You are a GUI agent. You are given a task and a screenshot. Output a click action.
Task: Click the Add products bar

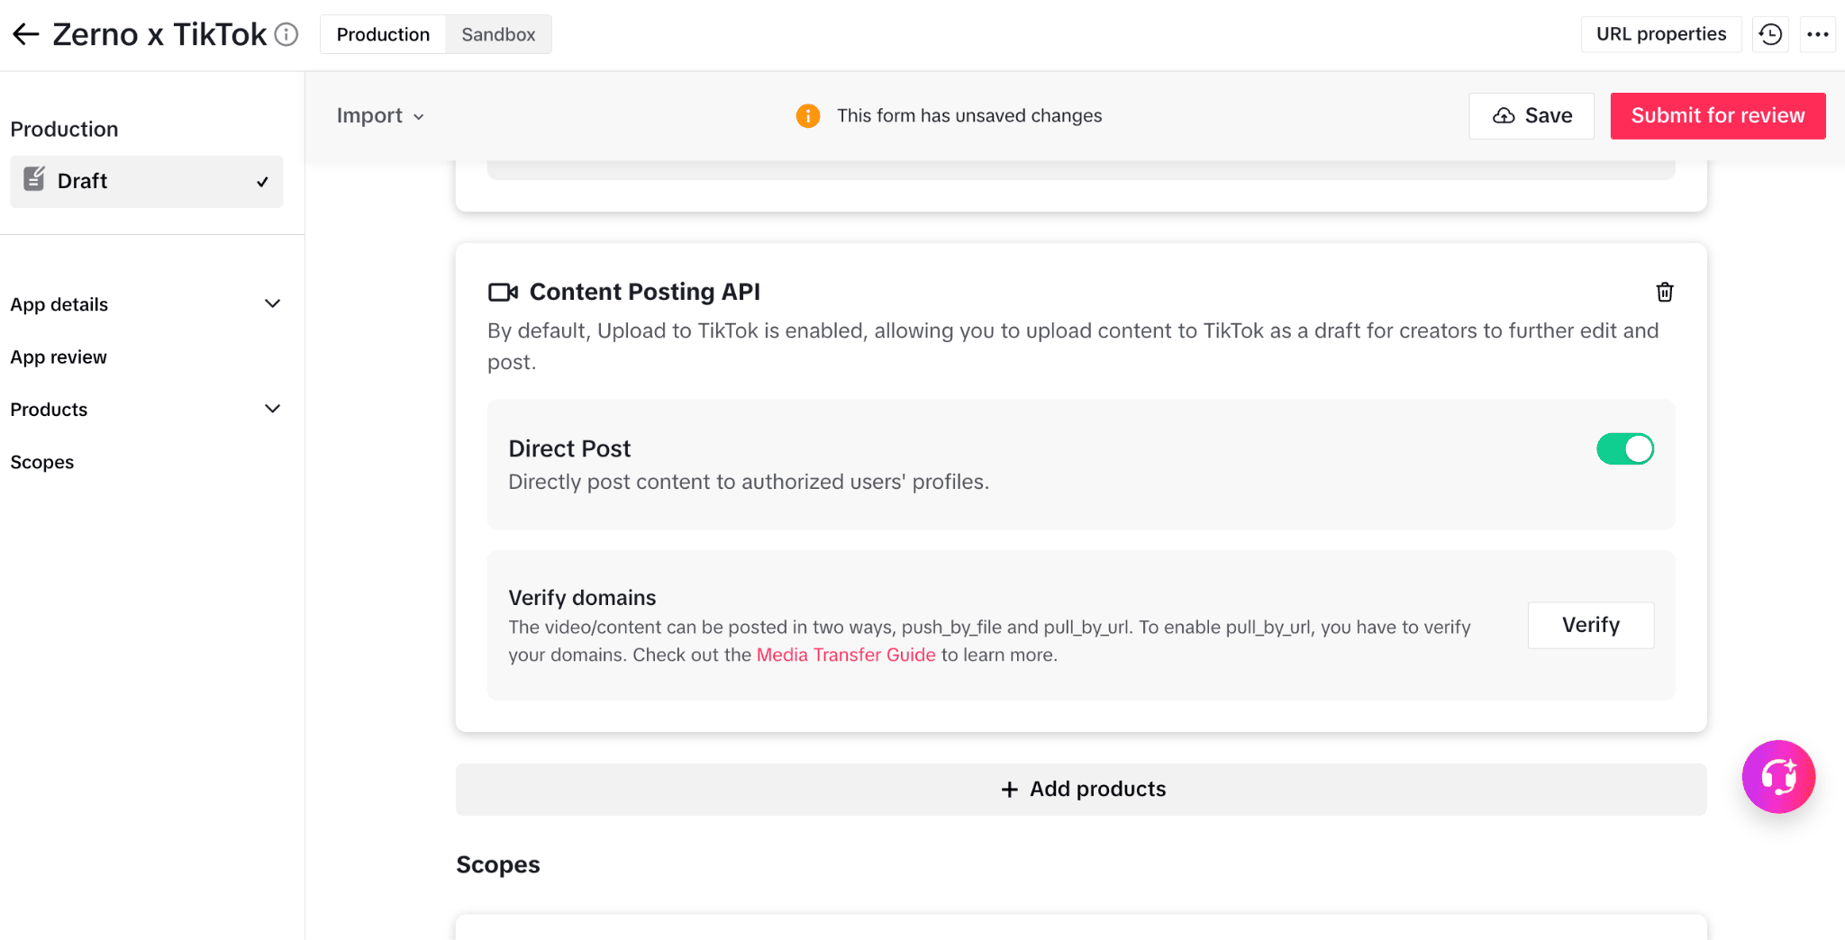click(1080, 789)
